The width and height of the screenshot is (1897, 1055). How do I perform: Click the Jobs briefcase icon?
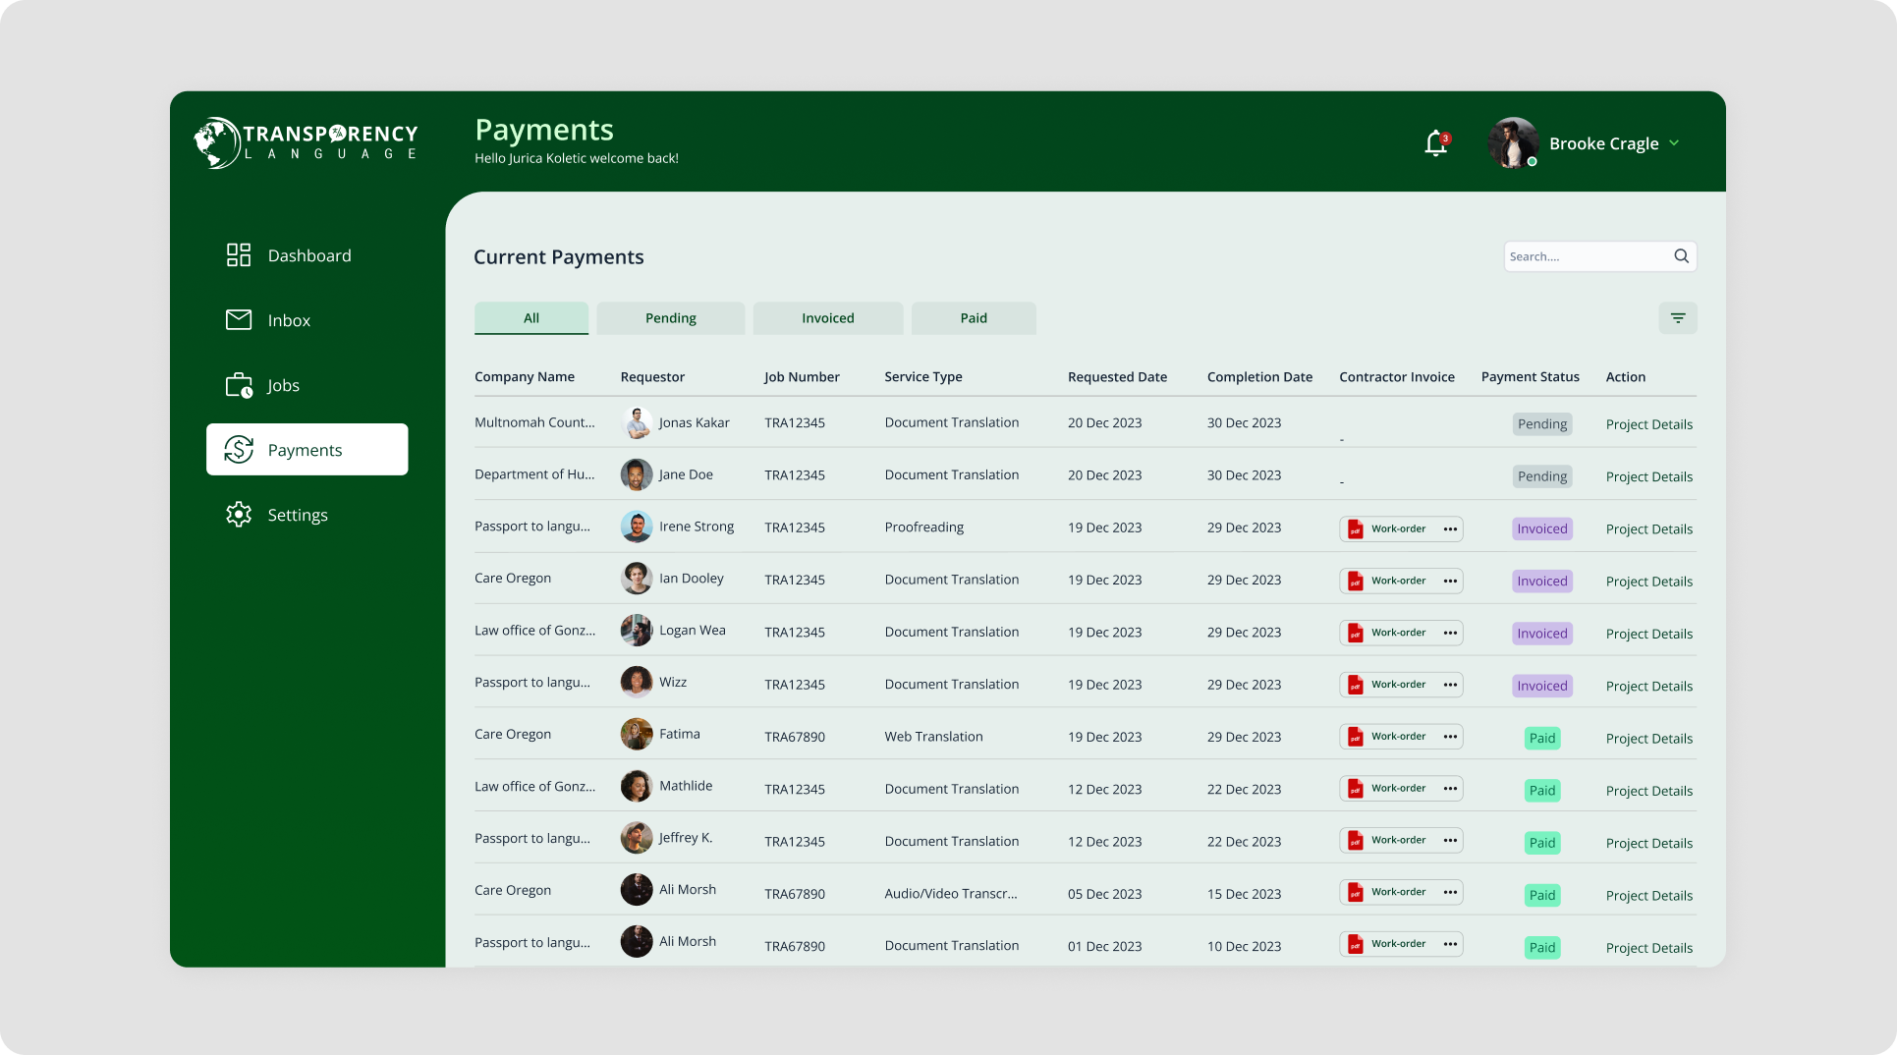239,385
